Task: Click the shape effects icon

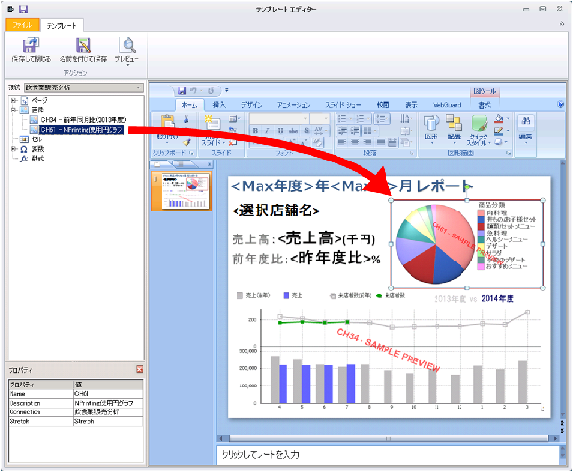Action: coord(498,141)
